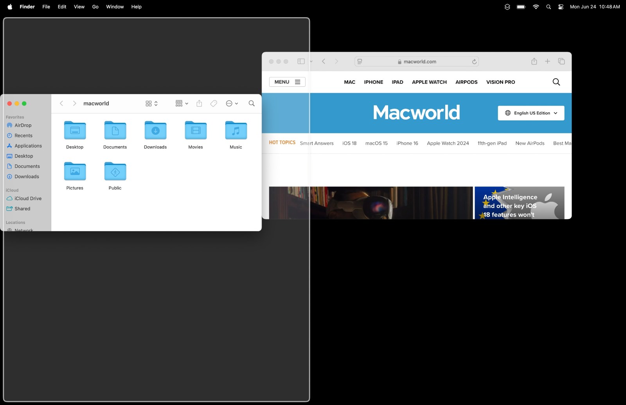Open 11th-gen iPad topic link
The image size is (626, 405).
492,143
